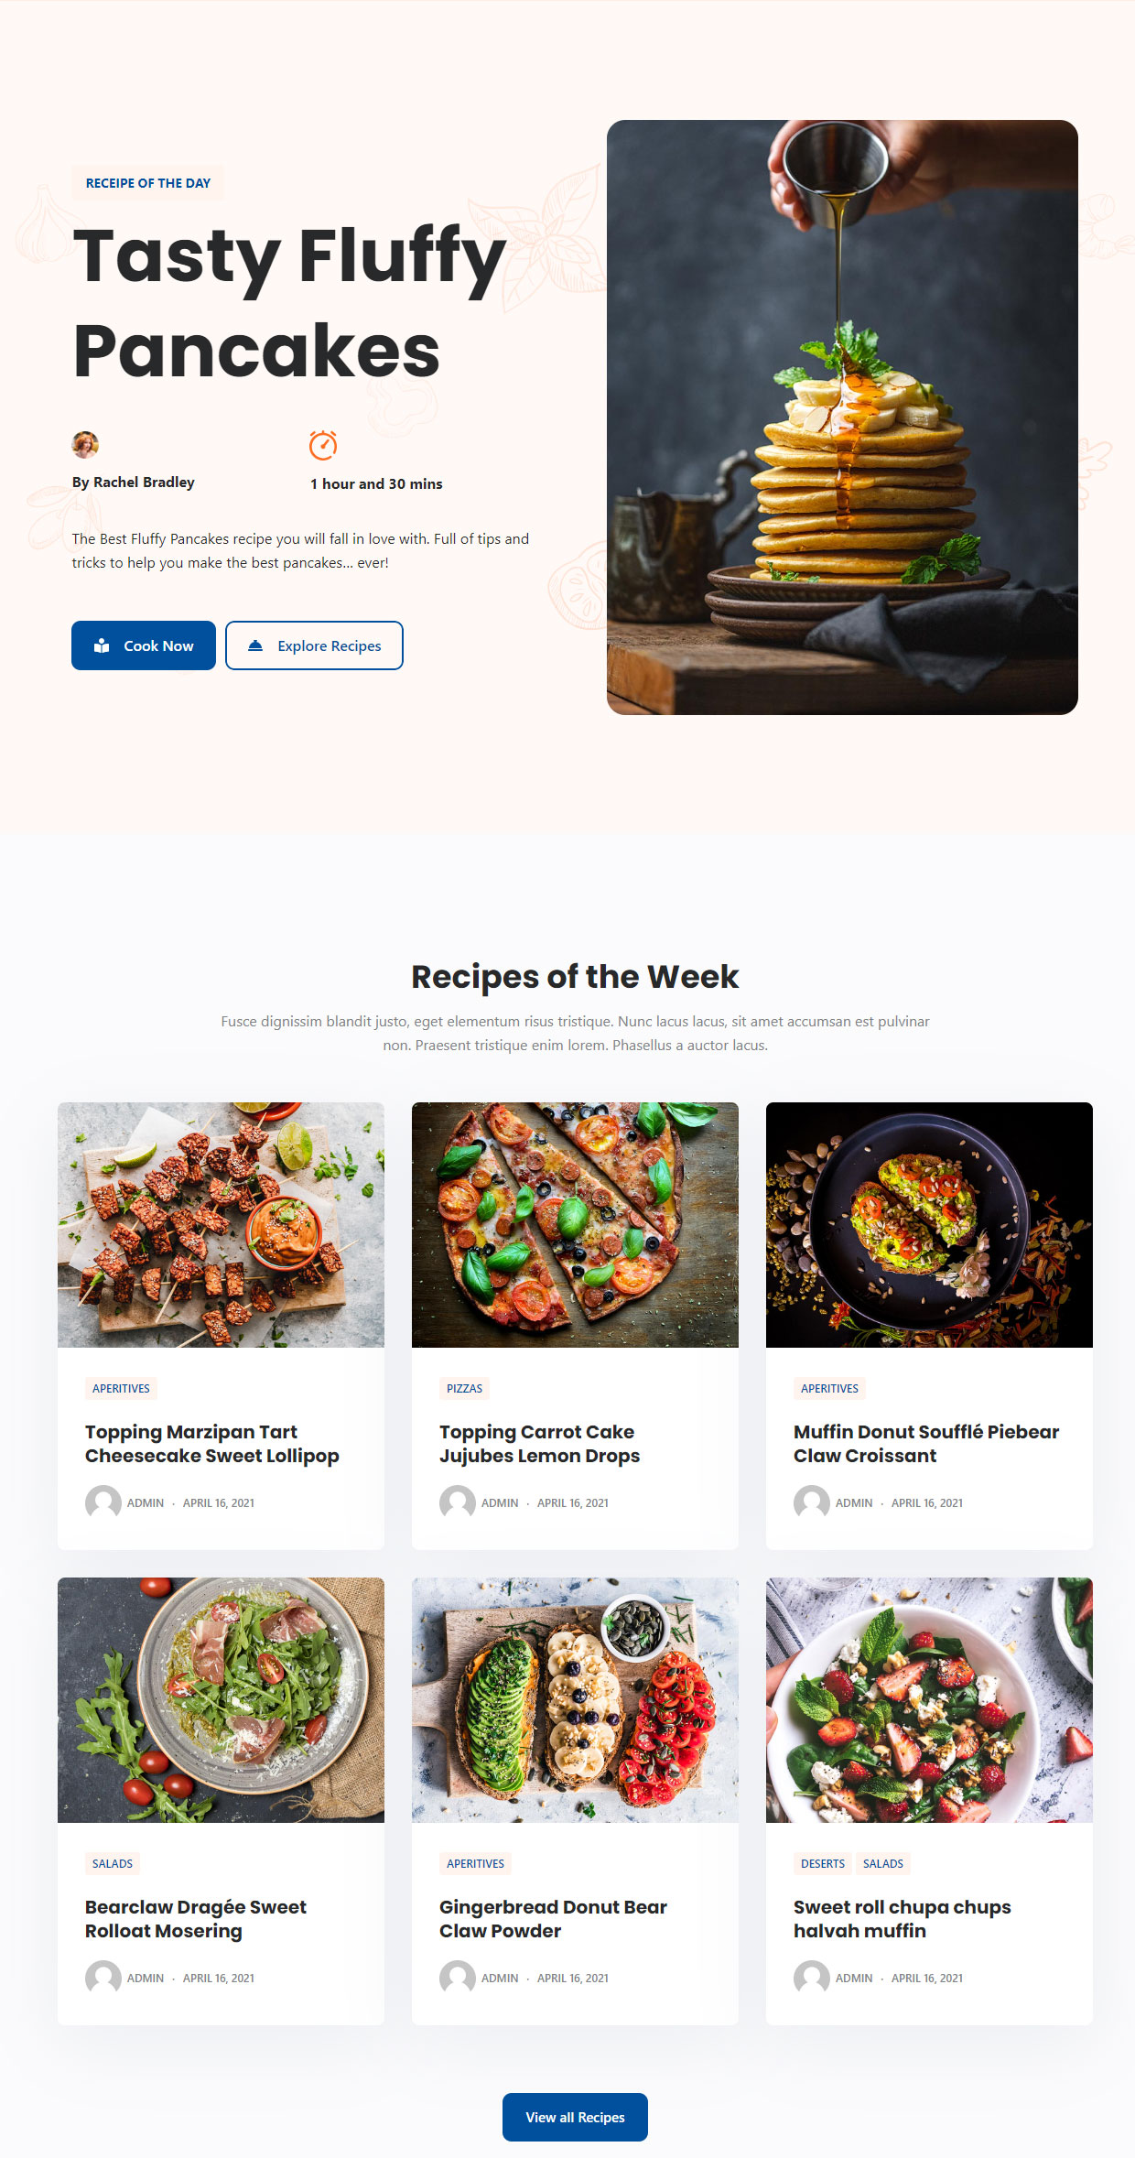
Task: Click the cloche icon in Explore Recipes
Action: pyautogui.click(x=255, y=645)
